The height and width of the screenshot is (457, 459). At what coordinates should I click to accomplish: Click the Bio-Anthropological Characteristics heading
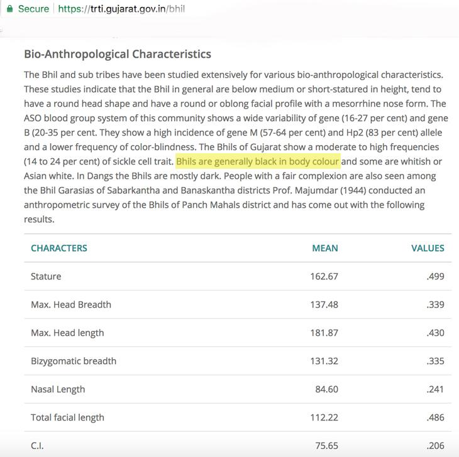(118, 54)
